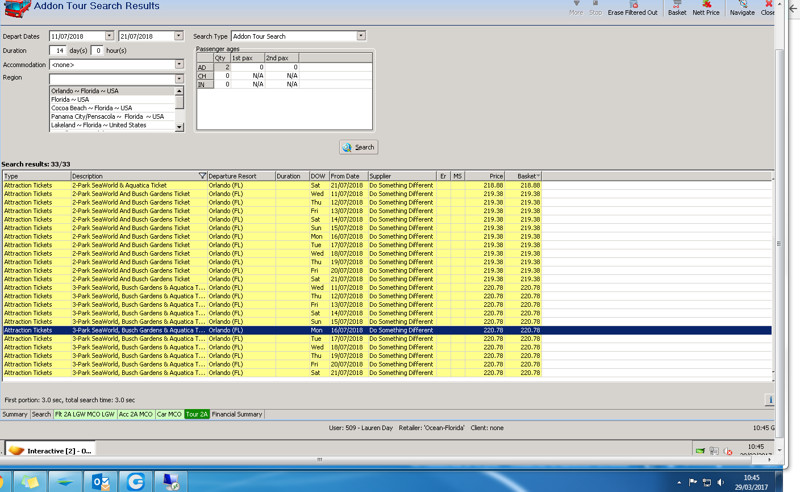Click the Windows taskbar clock

tap(751, 482)
